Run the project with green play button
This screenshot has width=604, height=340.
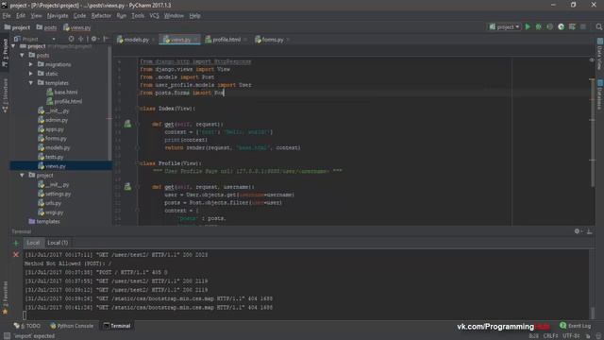(x=528, y=27)
